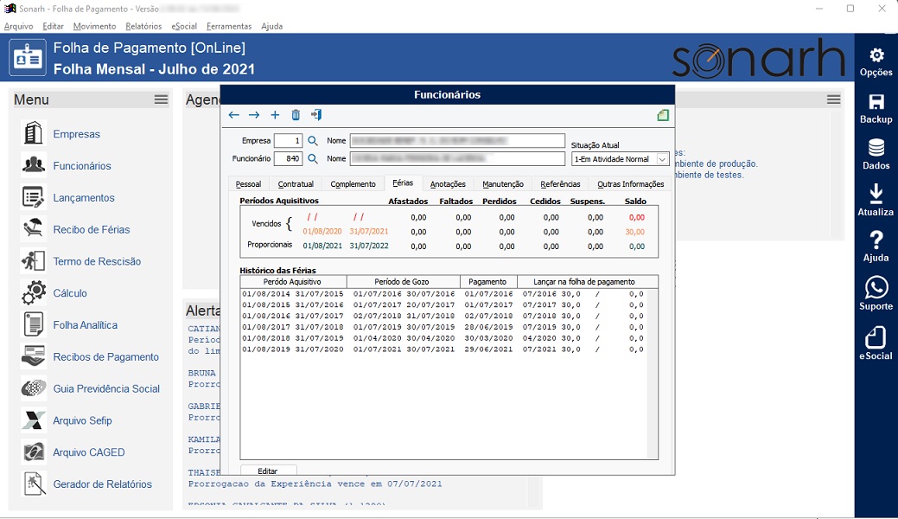The height and width of the screenshot is (519, 898).
Task: Switch to the Anotações tab
Action: coord(448,184)
